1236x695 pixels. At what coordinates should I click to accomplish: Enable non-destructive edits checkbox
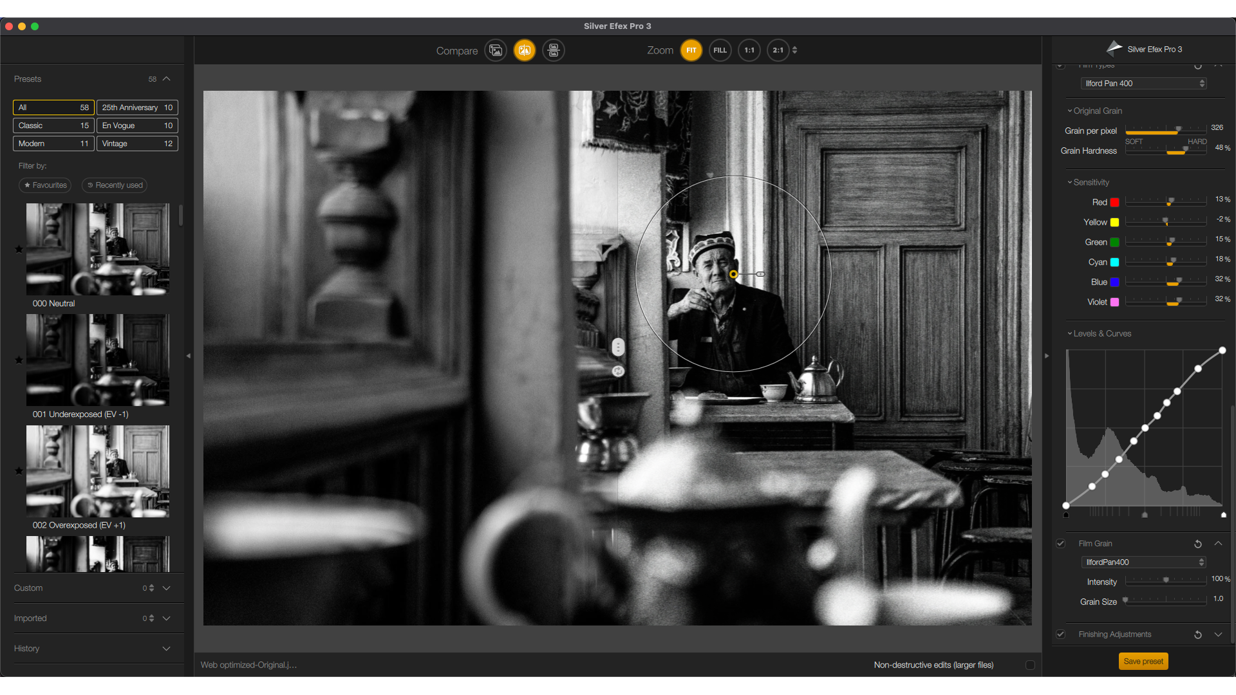[1030, 665]
